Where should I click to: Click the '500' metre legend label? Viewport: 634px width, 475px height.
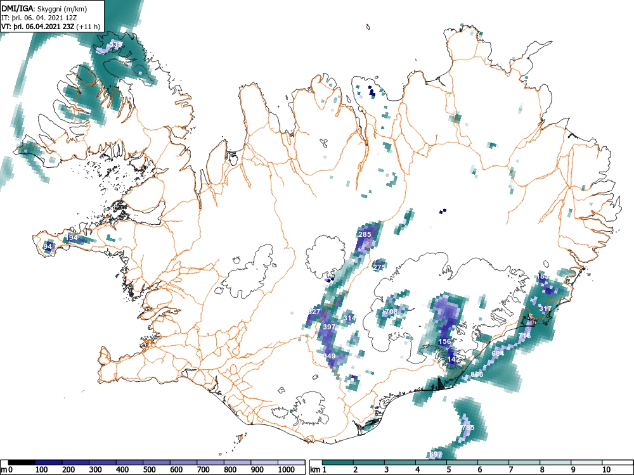coord(149,470)
